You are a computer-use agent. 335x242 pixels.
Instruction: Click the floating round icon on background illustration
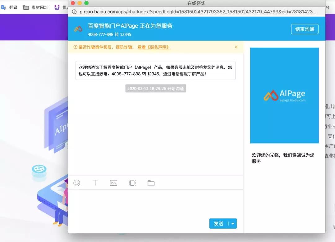39,170
